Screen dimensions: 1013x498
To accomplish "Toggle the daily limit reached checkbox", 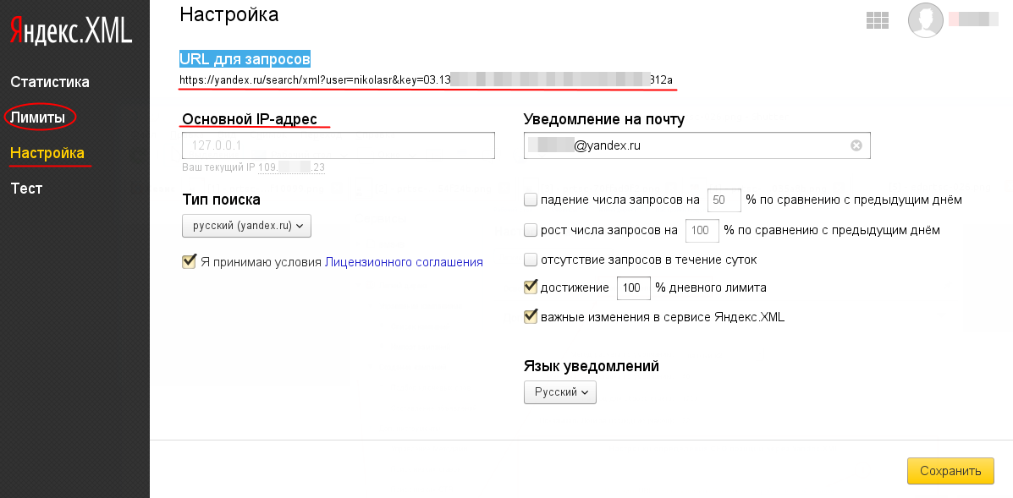I will [x=531, y=287].
